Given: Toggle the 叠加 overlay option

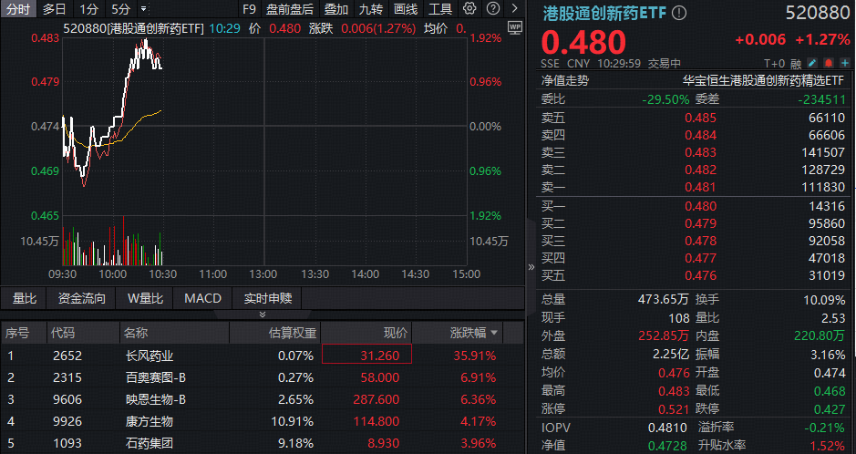Looking at the screenshot, I should (x=336, y=9).
